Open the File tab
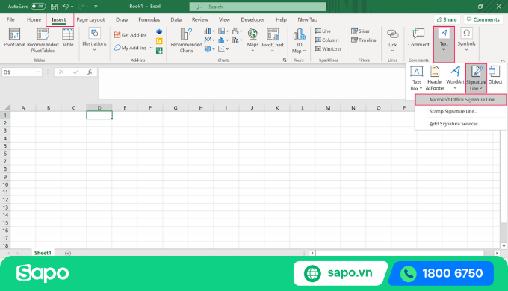This screenshot has width=508, height=291. coord(10,19)
